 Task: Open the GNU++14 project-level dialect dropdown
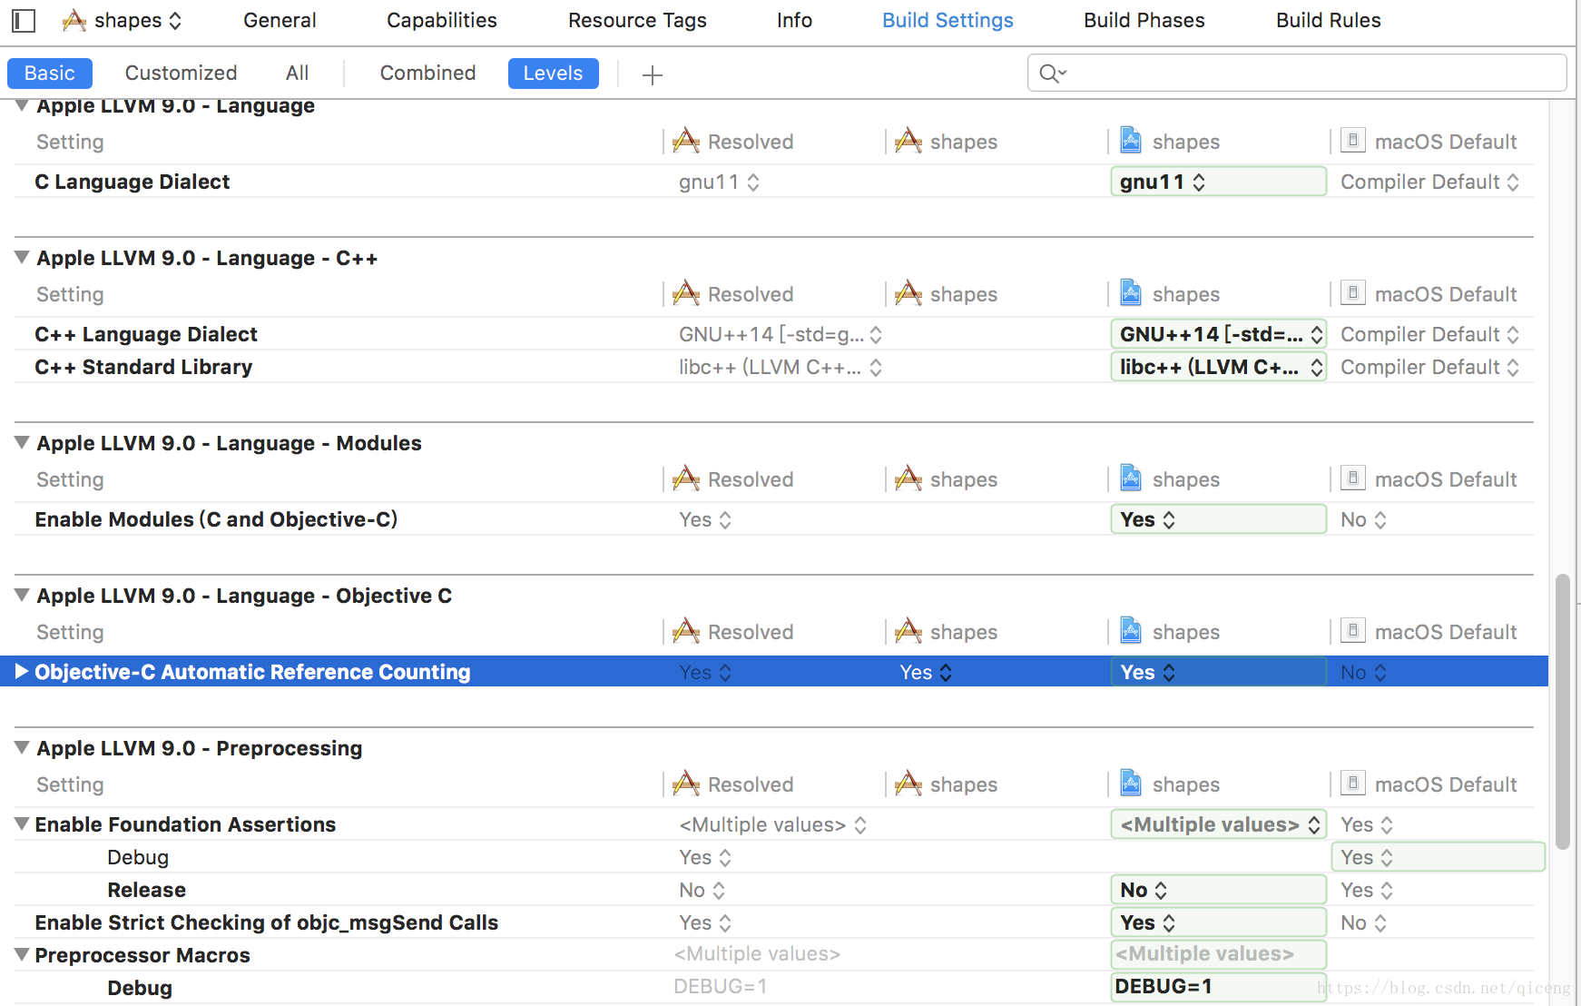[1218, 334]
